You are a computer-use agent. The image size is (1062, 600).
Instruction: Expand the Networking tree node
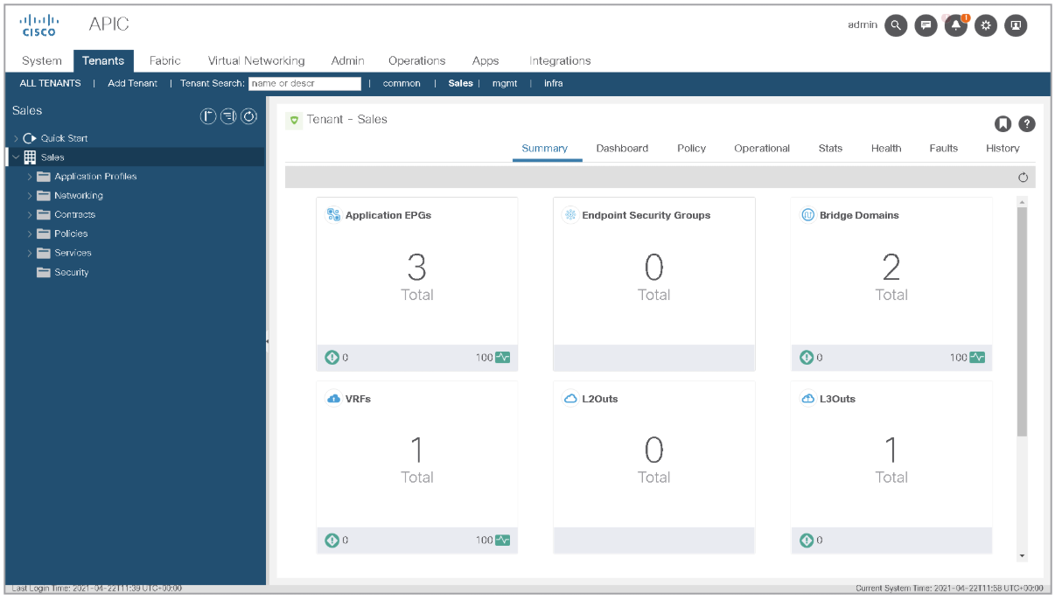30,196
